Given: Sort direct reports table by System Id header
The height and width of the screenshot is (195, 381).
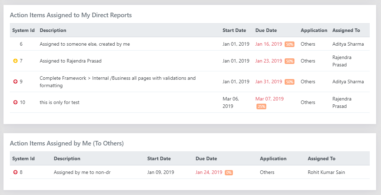Looking at the screenshot, I should coord(23,30).
